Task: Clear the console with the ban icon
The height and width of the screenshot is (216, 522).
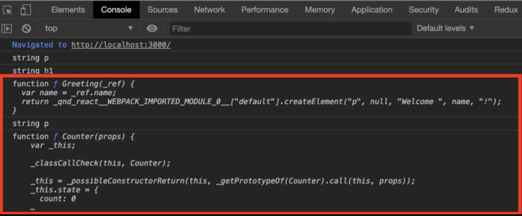Action: tap(26, 29)
